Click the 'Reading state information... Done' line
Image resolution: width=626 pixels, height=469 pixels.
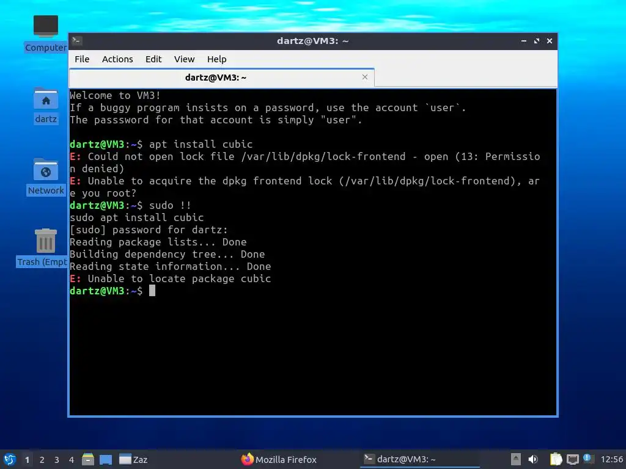pyautogui.click(x=170, y=266)
